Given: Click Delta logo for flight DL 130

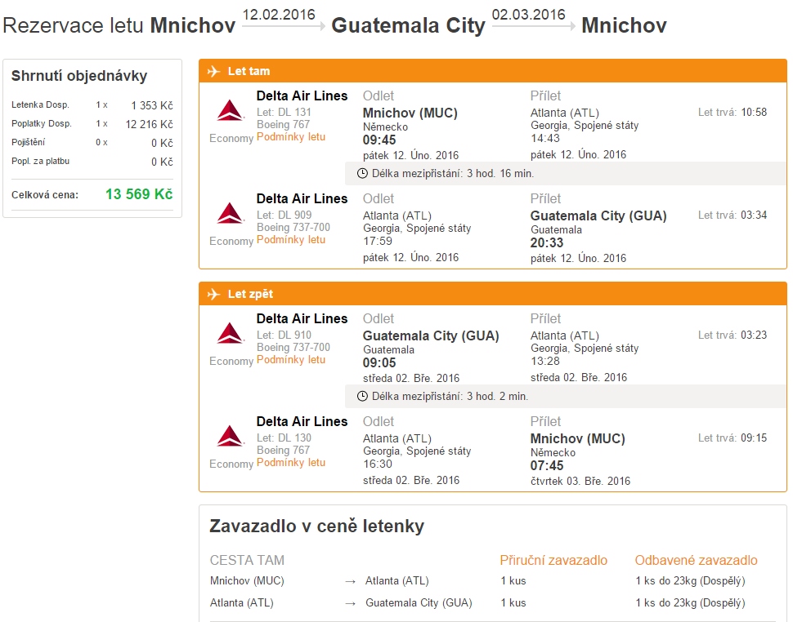Looking at the screenshot, I should (231, 436).
